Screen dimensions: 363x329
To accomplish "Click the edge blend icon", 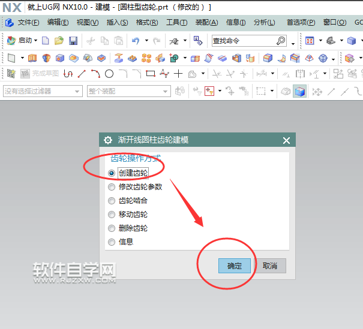I will (268, 58).
